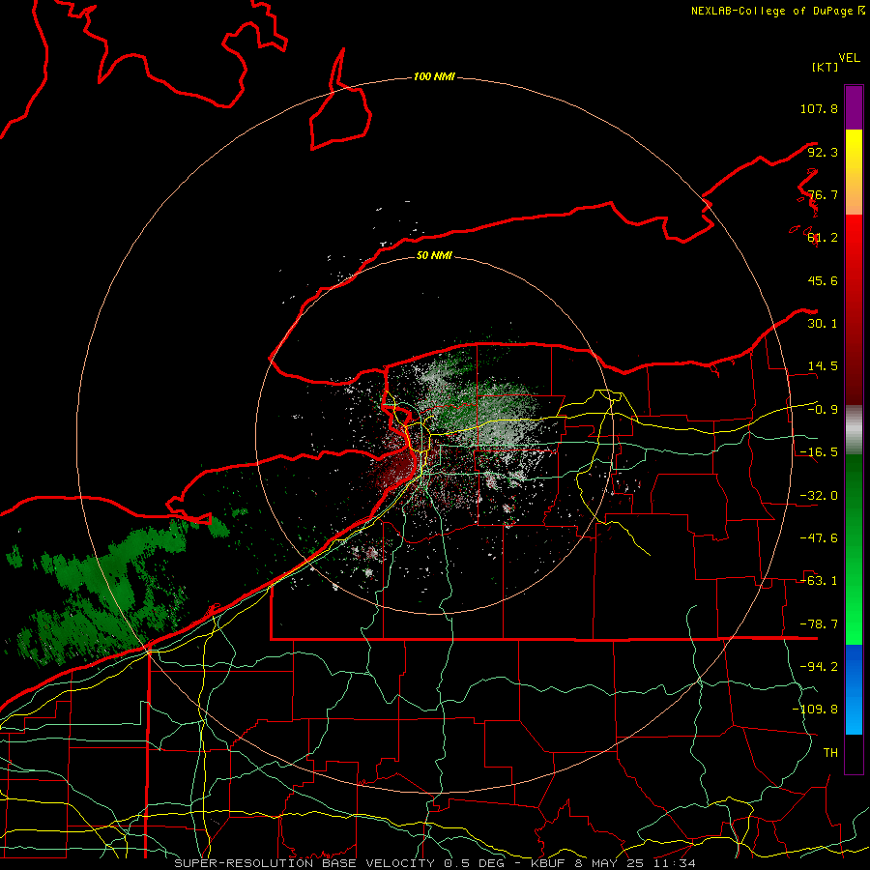Click the -47.6 velocity scale value

(x=819, y=538)
